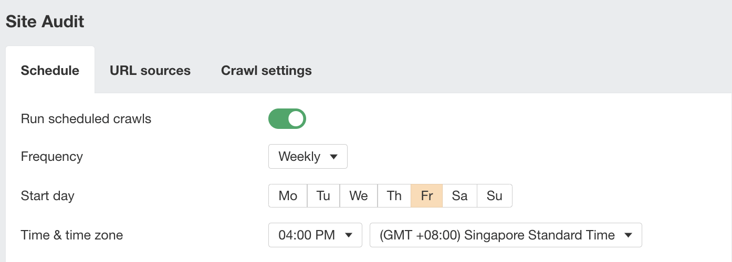Switch to the Crawl settings tab

click(266, 70)
